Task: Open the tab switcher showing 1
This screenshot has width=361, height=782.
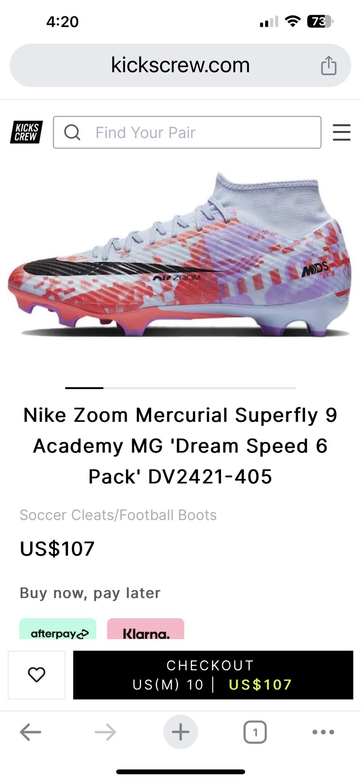Action: pos(255,732)
